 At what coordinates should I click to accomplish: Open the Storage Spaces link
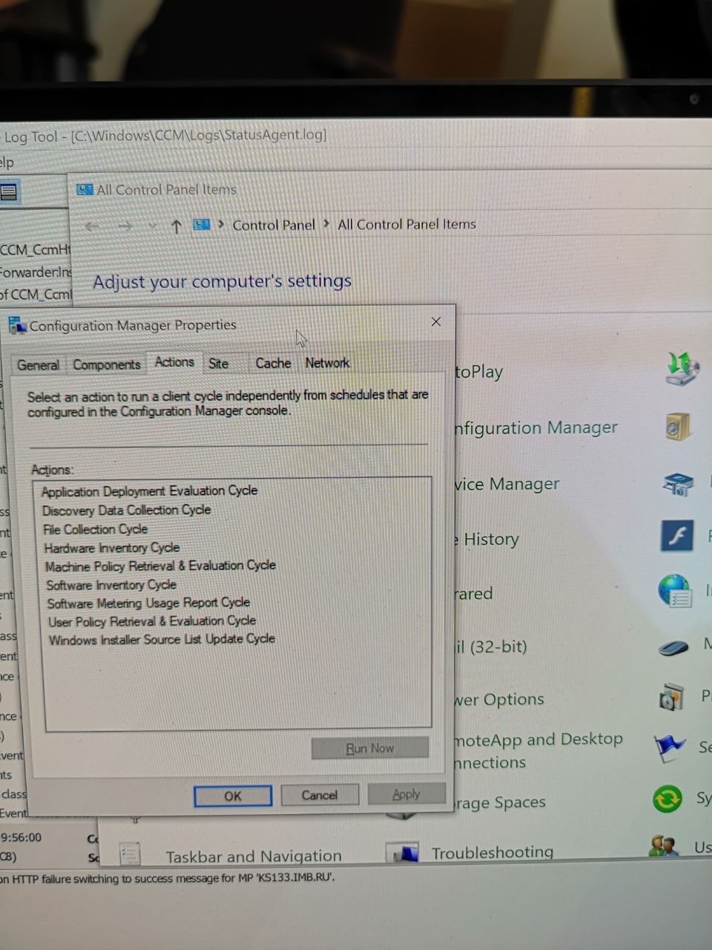[500, 803]
